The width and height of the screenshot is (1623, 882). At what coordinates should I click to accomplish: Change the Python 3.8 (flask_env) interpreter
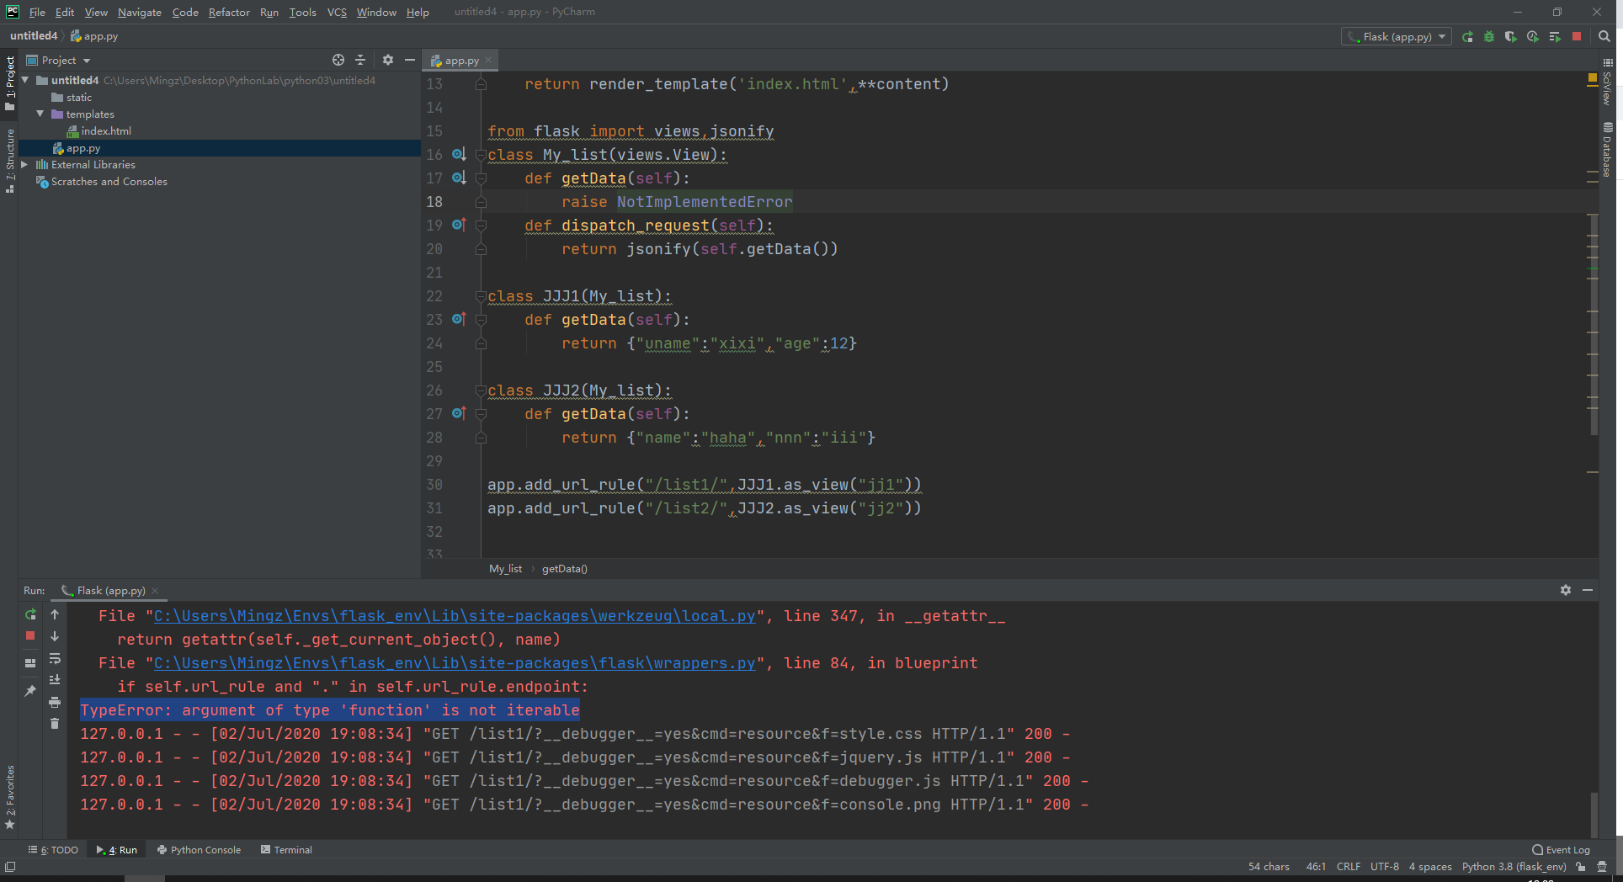click(1514, 867)
